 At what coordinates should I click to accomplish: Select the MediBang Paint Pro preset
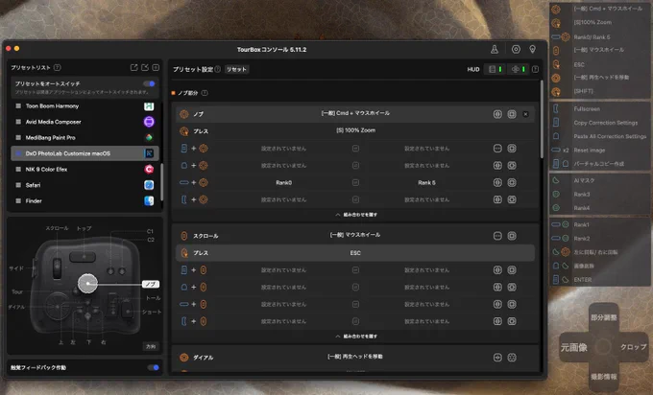click(x=85, y=138)
